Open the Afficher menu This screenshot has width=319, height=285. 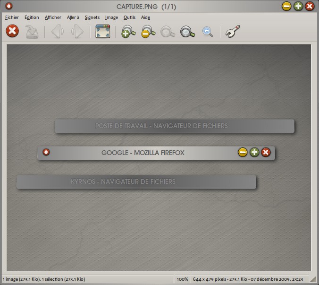pos(53,17)
